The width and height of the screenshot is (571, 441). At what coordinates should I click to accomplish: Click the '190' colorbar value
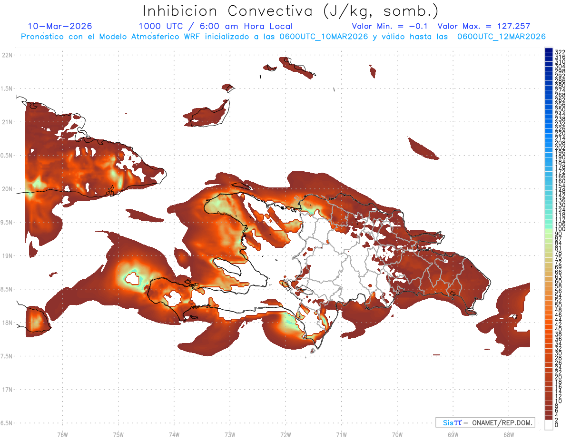coord(560,157)
